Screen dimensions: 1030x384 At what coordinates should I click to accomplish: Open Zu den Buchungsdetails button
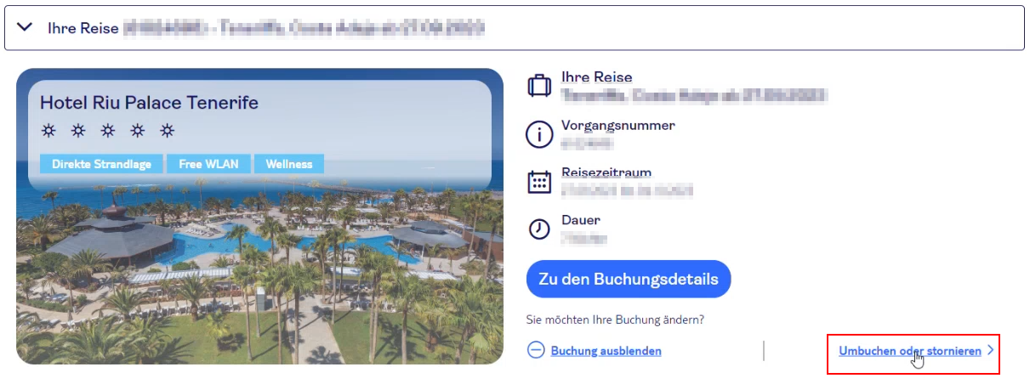(629, 279)
